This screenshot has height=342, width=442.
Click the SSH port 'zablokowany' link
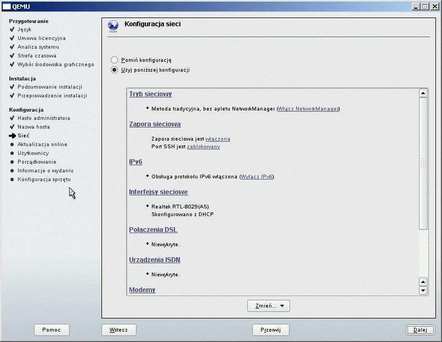[x=203, y=147]
